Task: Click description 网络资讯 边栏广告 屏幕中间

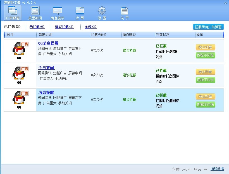Action: pos(60,76)
